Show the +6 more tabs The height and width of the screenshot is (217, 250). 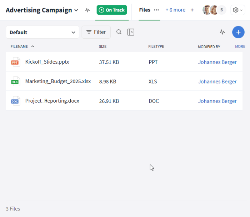(x=175, y=10)
